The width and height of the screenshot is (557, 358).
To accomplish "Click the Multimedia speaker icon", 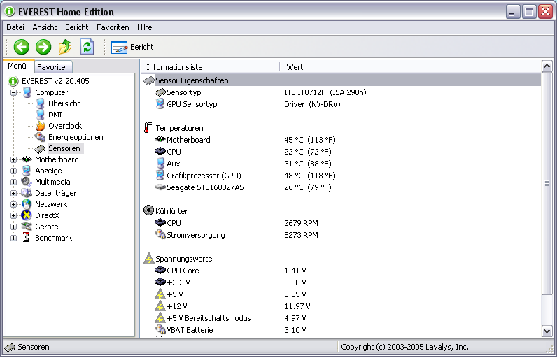I will [x=27, y=182].
